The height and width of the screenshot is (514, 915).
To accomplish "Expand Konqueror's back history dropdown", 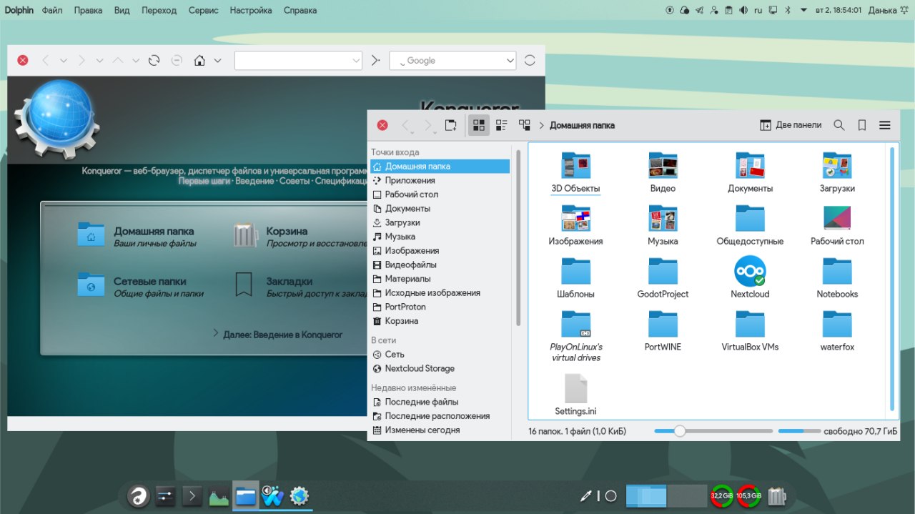I will pyautogui.click(x=64, y=61).
